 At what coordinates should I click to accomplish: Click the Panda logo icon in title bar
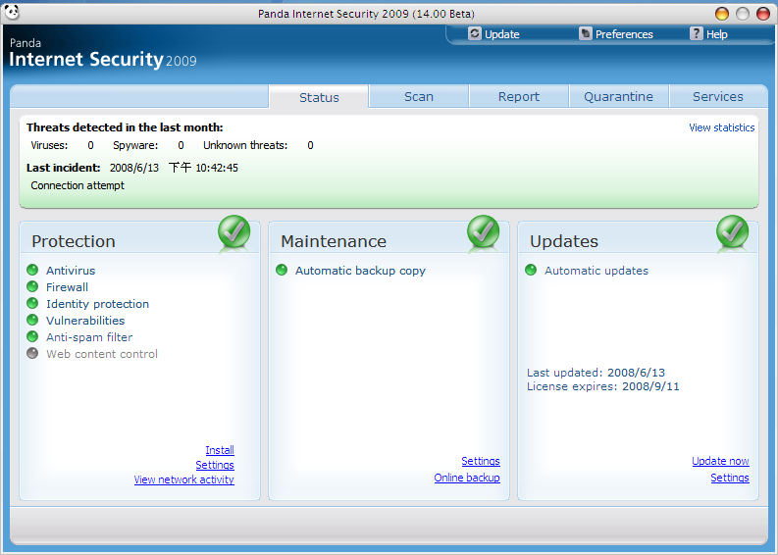point(12,12)
